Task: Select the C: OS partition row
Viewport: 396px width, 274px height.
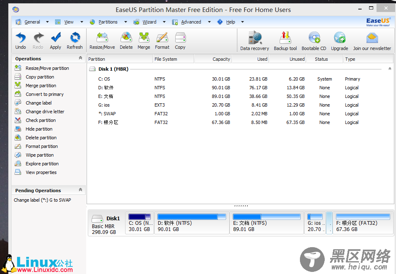Action: [240, 79]
